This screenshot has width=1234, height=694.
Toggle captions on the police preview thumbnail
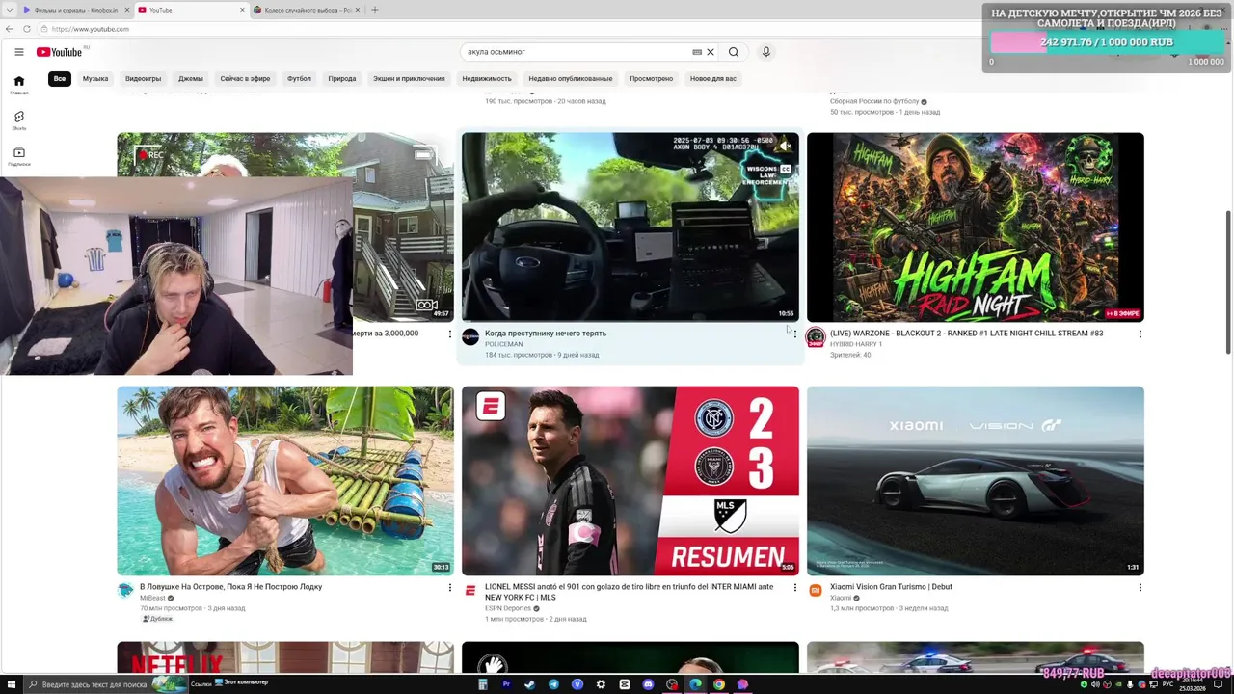point(785,170)
